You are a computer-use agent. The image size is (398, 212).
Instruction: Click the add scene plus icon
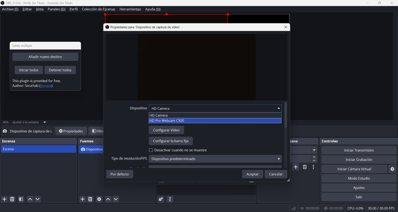tap(4, 199)
